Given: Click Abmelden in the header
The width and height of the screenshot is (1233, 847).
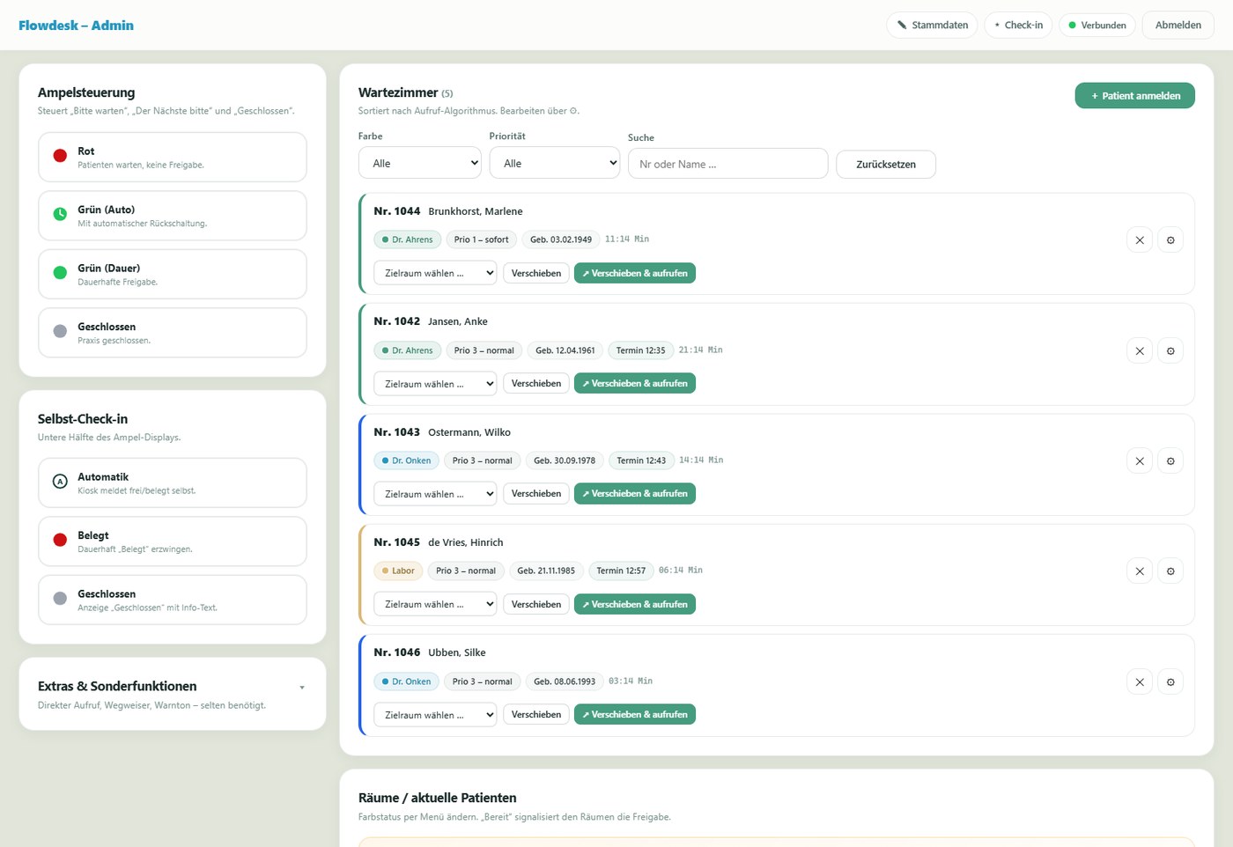Looking at the screenshot, I should pyautogui.click(x=1178, y=26).
